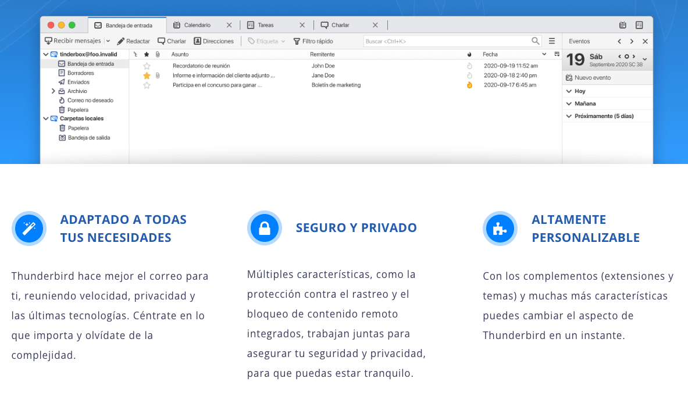688x396 pixels.
Task: Click the Filtro rápido funnel icon
Action: click(297, 41)
